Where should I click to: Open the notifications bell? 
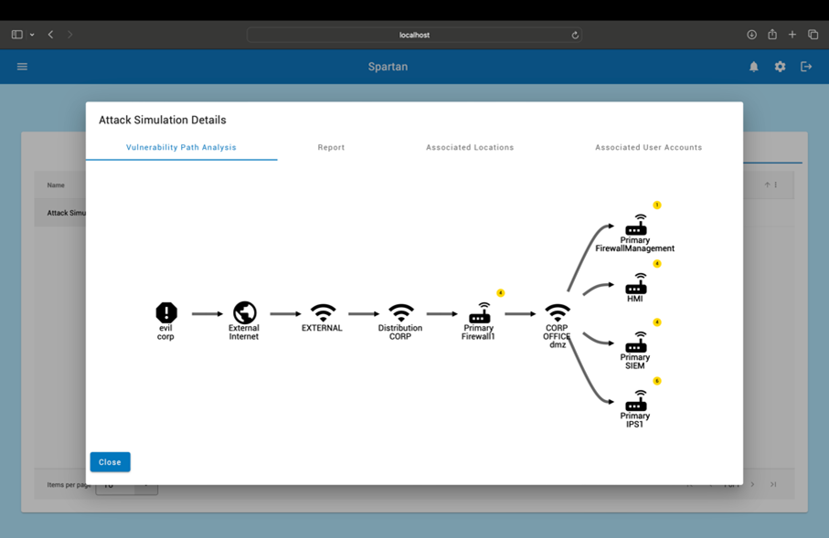point(754,67)
